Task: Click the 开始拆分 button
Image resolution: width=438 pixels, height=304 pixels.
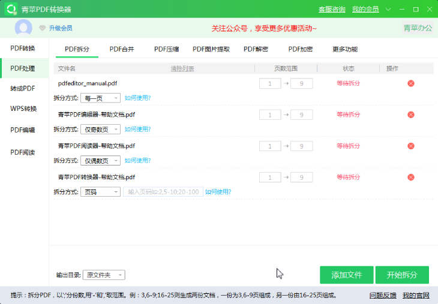Action: [402, 275]
